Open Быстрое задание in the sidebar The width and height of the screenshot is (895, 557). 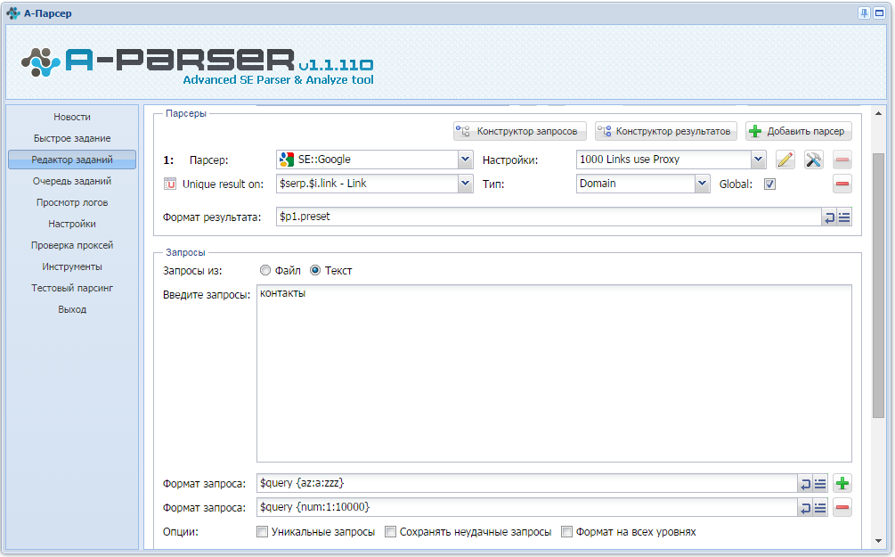pos(72,138)
